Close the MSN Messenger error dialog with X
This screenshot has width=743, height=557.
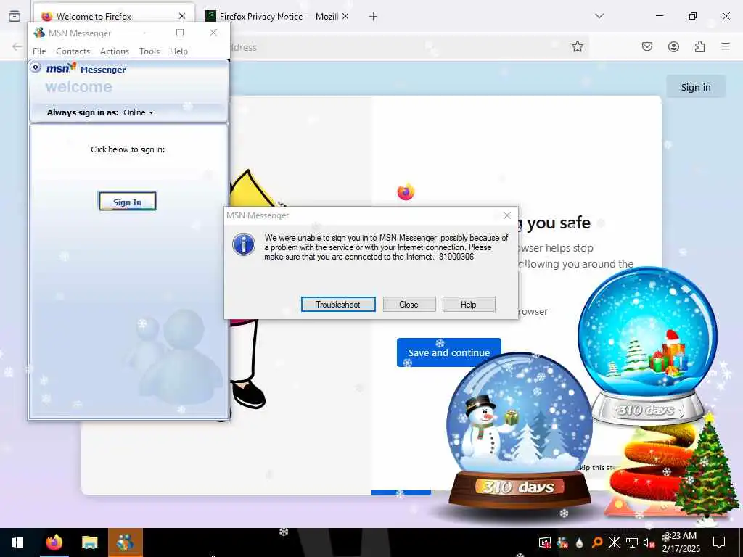pyautogui.click(x=507, y=215)
